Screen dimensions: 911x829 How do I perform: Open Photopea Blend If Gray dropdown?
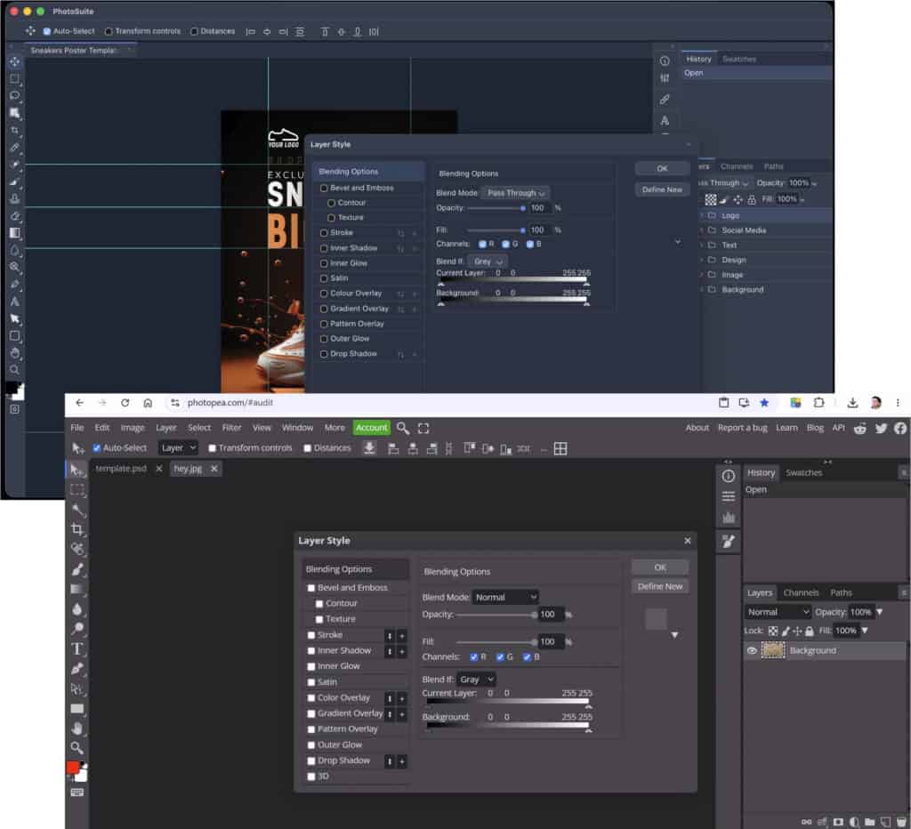point(477,679)
